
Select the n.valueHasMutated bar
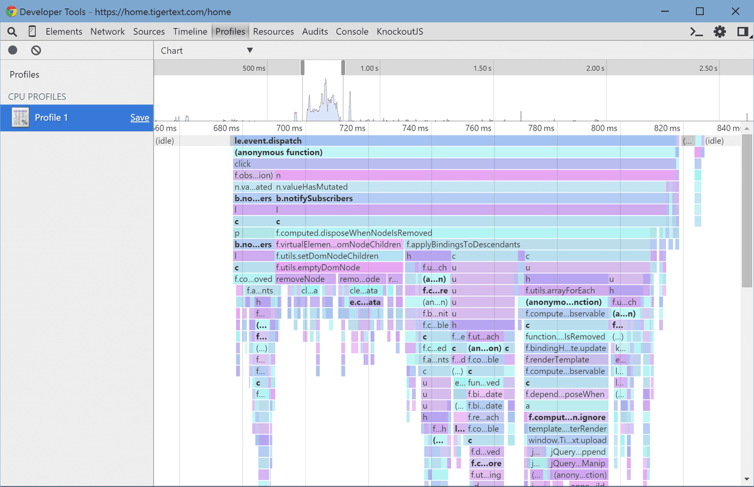pyautogui.click(x=470, y=187)
